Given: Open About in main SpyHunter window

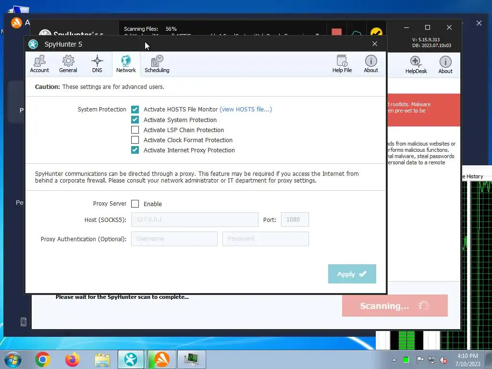Looking at the screenshot, I should (445, 65).
